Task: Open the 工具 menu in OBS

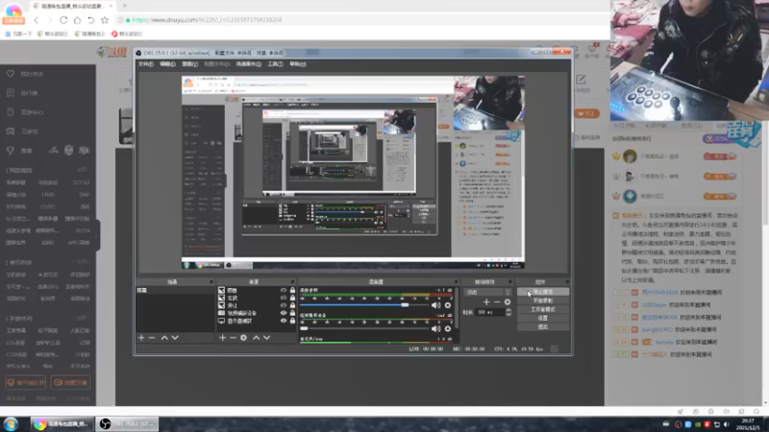Action: 275,64
